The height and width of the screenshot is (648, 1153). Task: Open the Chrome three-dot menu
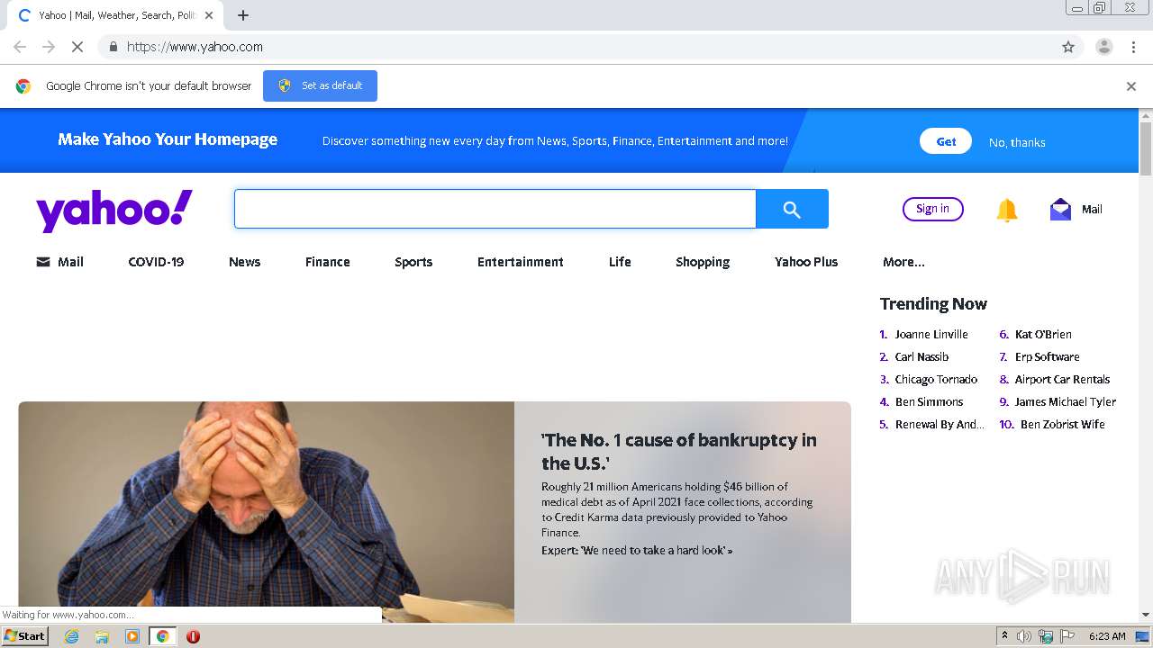(1133, 47)
